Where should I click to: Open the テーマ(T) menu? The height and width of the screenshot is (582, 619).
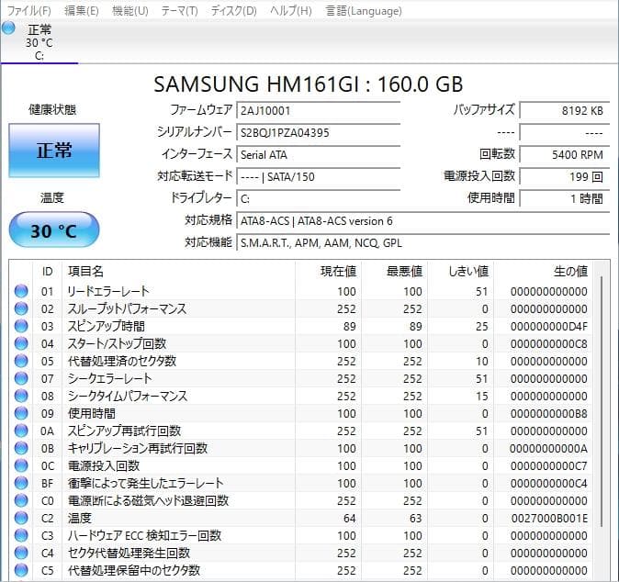(x=180, y=11)
